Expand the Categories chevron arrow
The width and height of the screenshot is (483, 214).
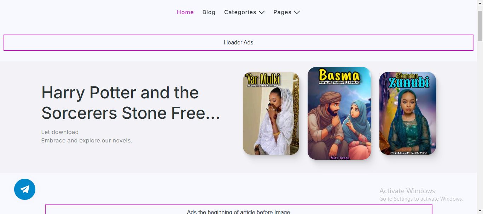click(x=262, y=12)
